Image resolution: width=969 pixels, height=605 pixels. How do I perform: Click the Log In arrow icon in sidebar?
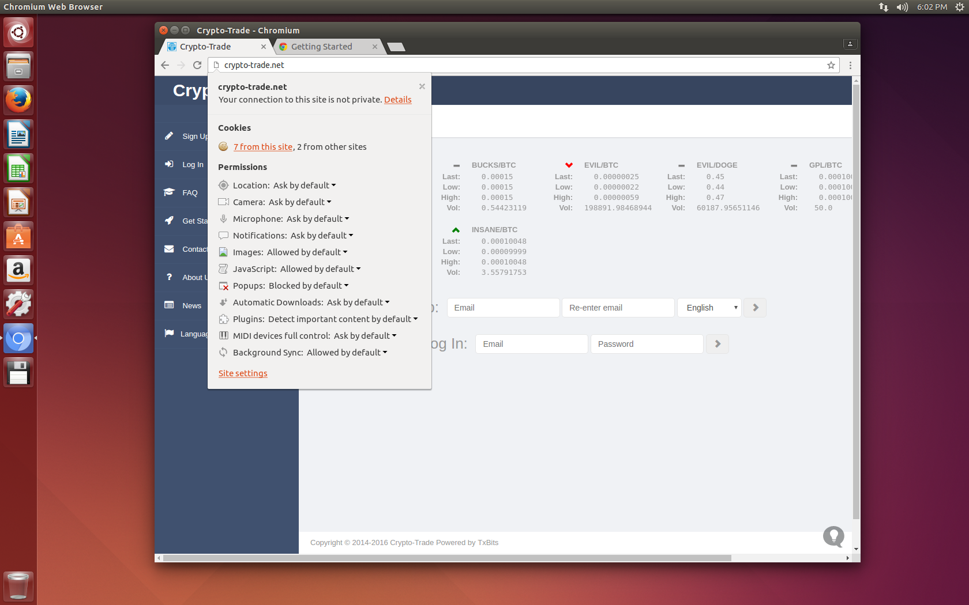169,164
